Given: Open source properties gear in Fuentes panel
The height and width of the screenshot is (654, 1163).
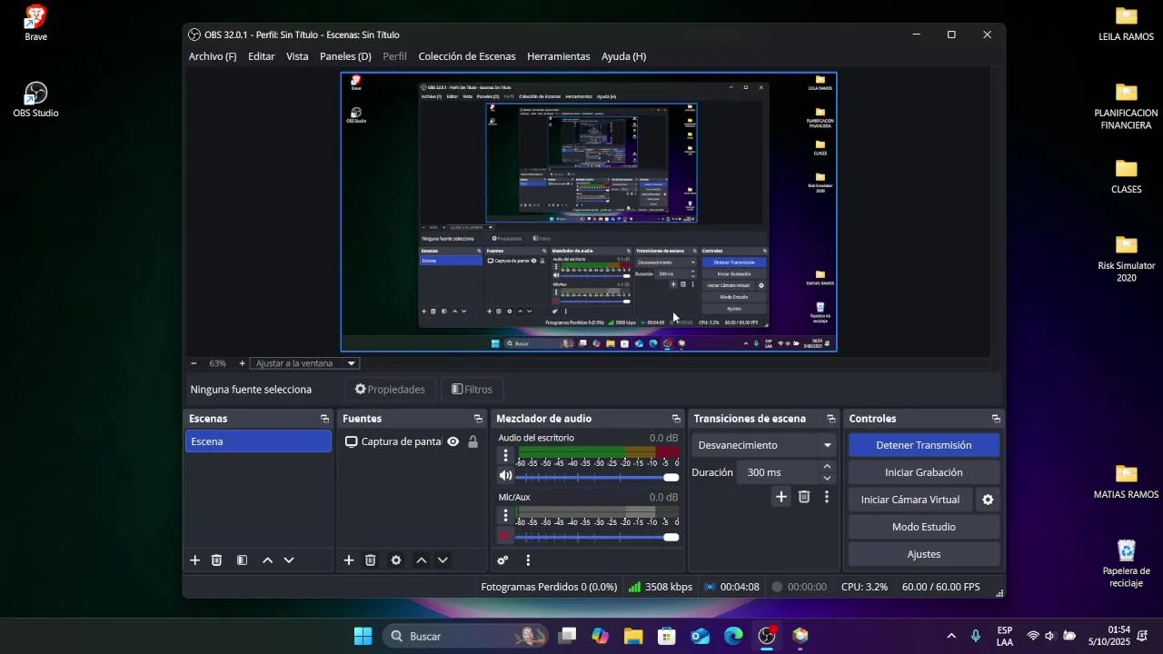Looking at the screenshot, I should pyautogui.click(x=396, y=560).
